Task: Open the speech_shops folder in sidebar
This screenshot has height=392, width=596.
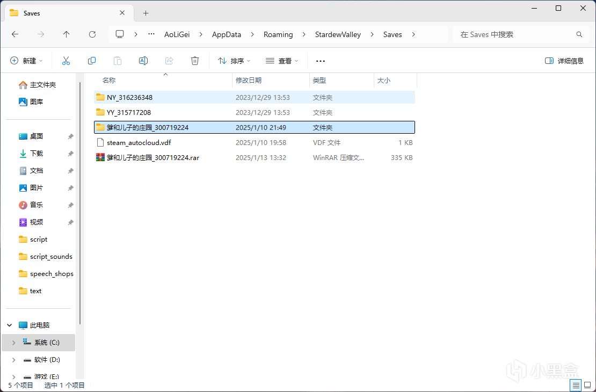Action: [x=46, y=274]
